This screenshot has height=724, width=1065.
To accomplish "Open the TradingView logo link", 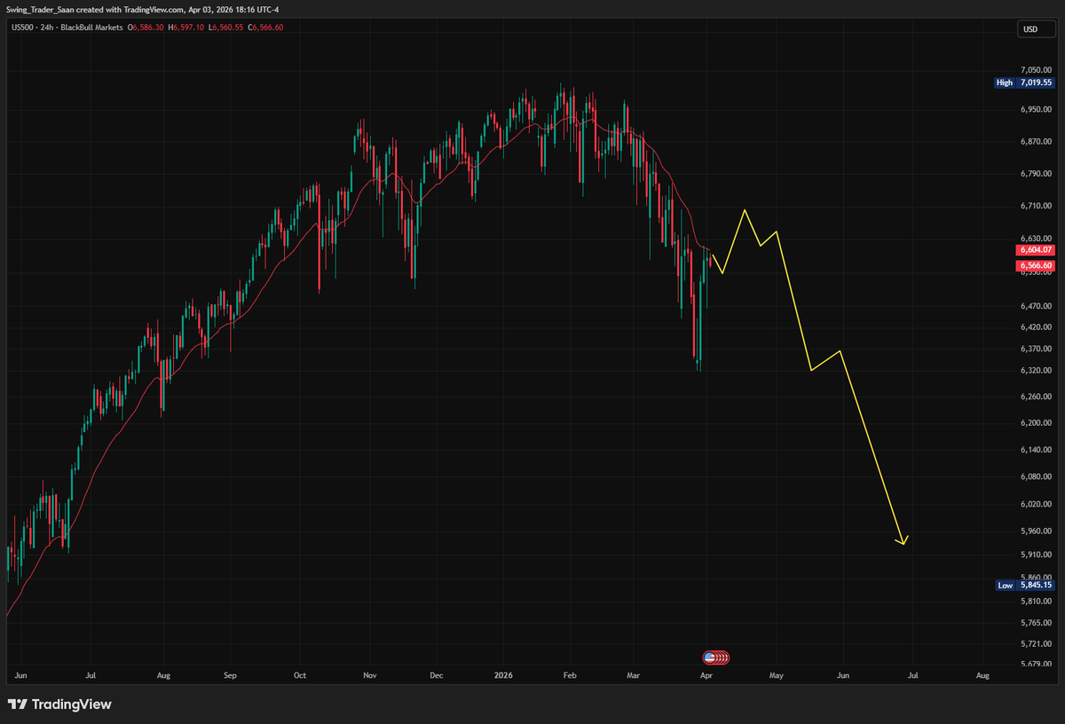I will tap(60, 704).
